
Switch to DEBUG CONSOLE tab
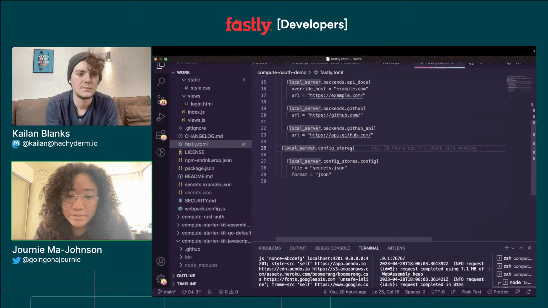coord(332,248)
